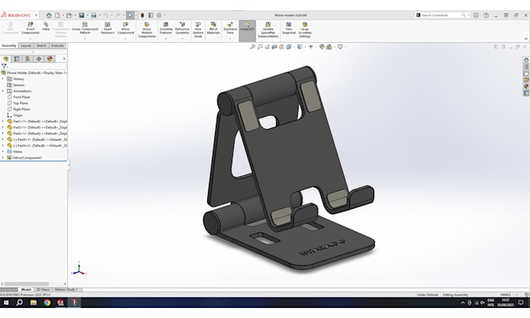
Task: Open File Explorer from the taskbar
Action: coord(33,302)
